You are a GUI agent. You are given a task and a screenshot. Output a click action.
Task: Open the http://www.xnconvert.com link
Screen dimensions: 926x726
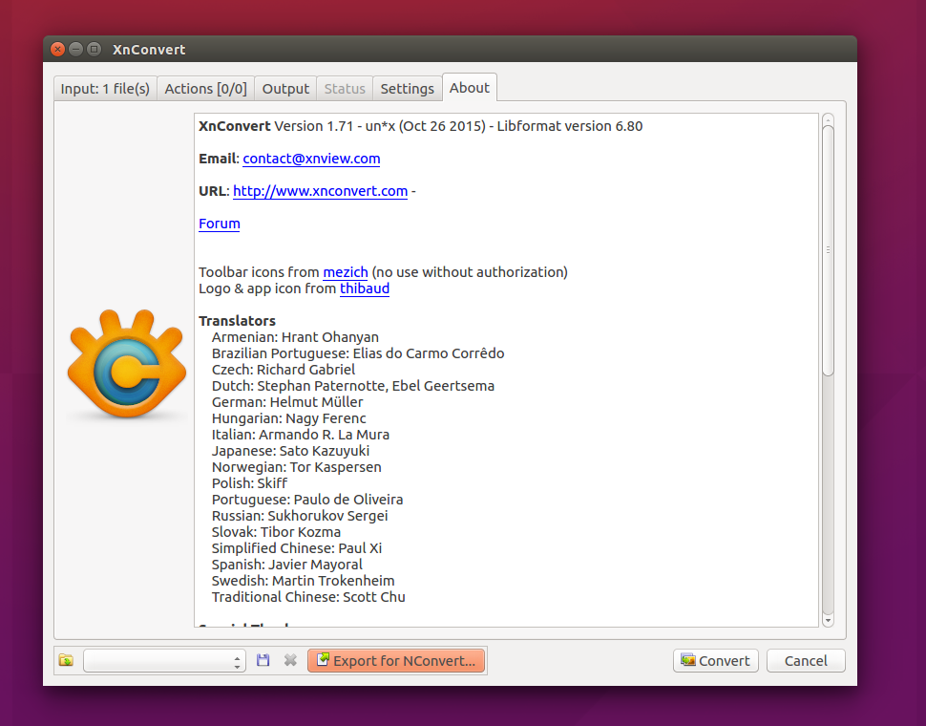[x=320, y=191]
